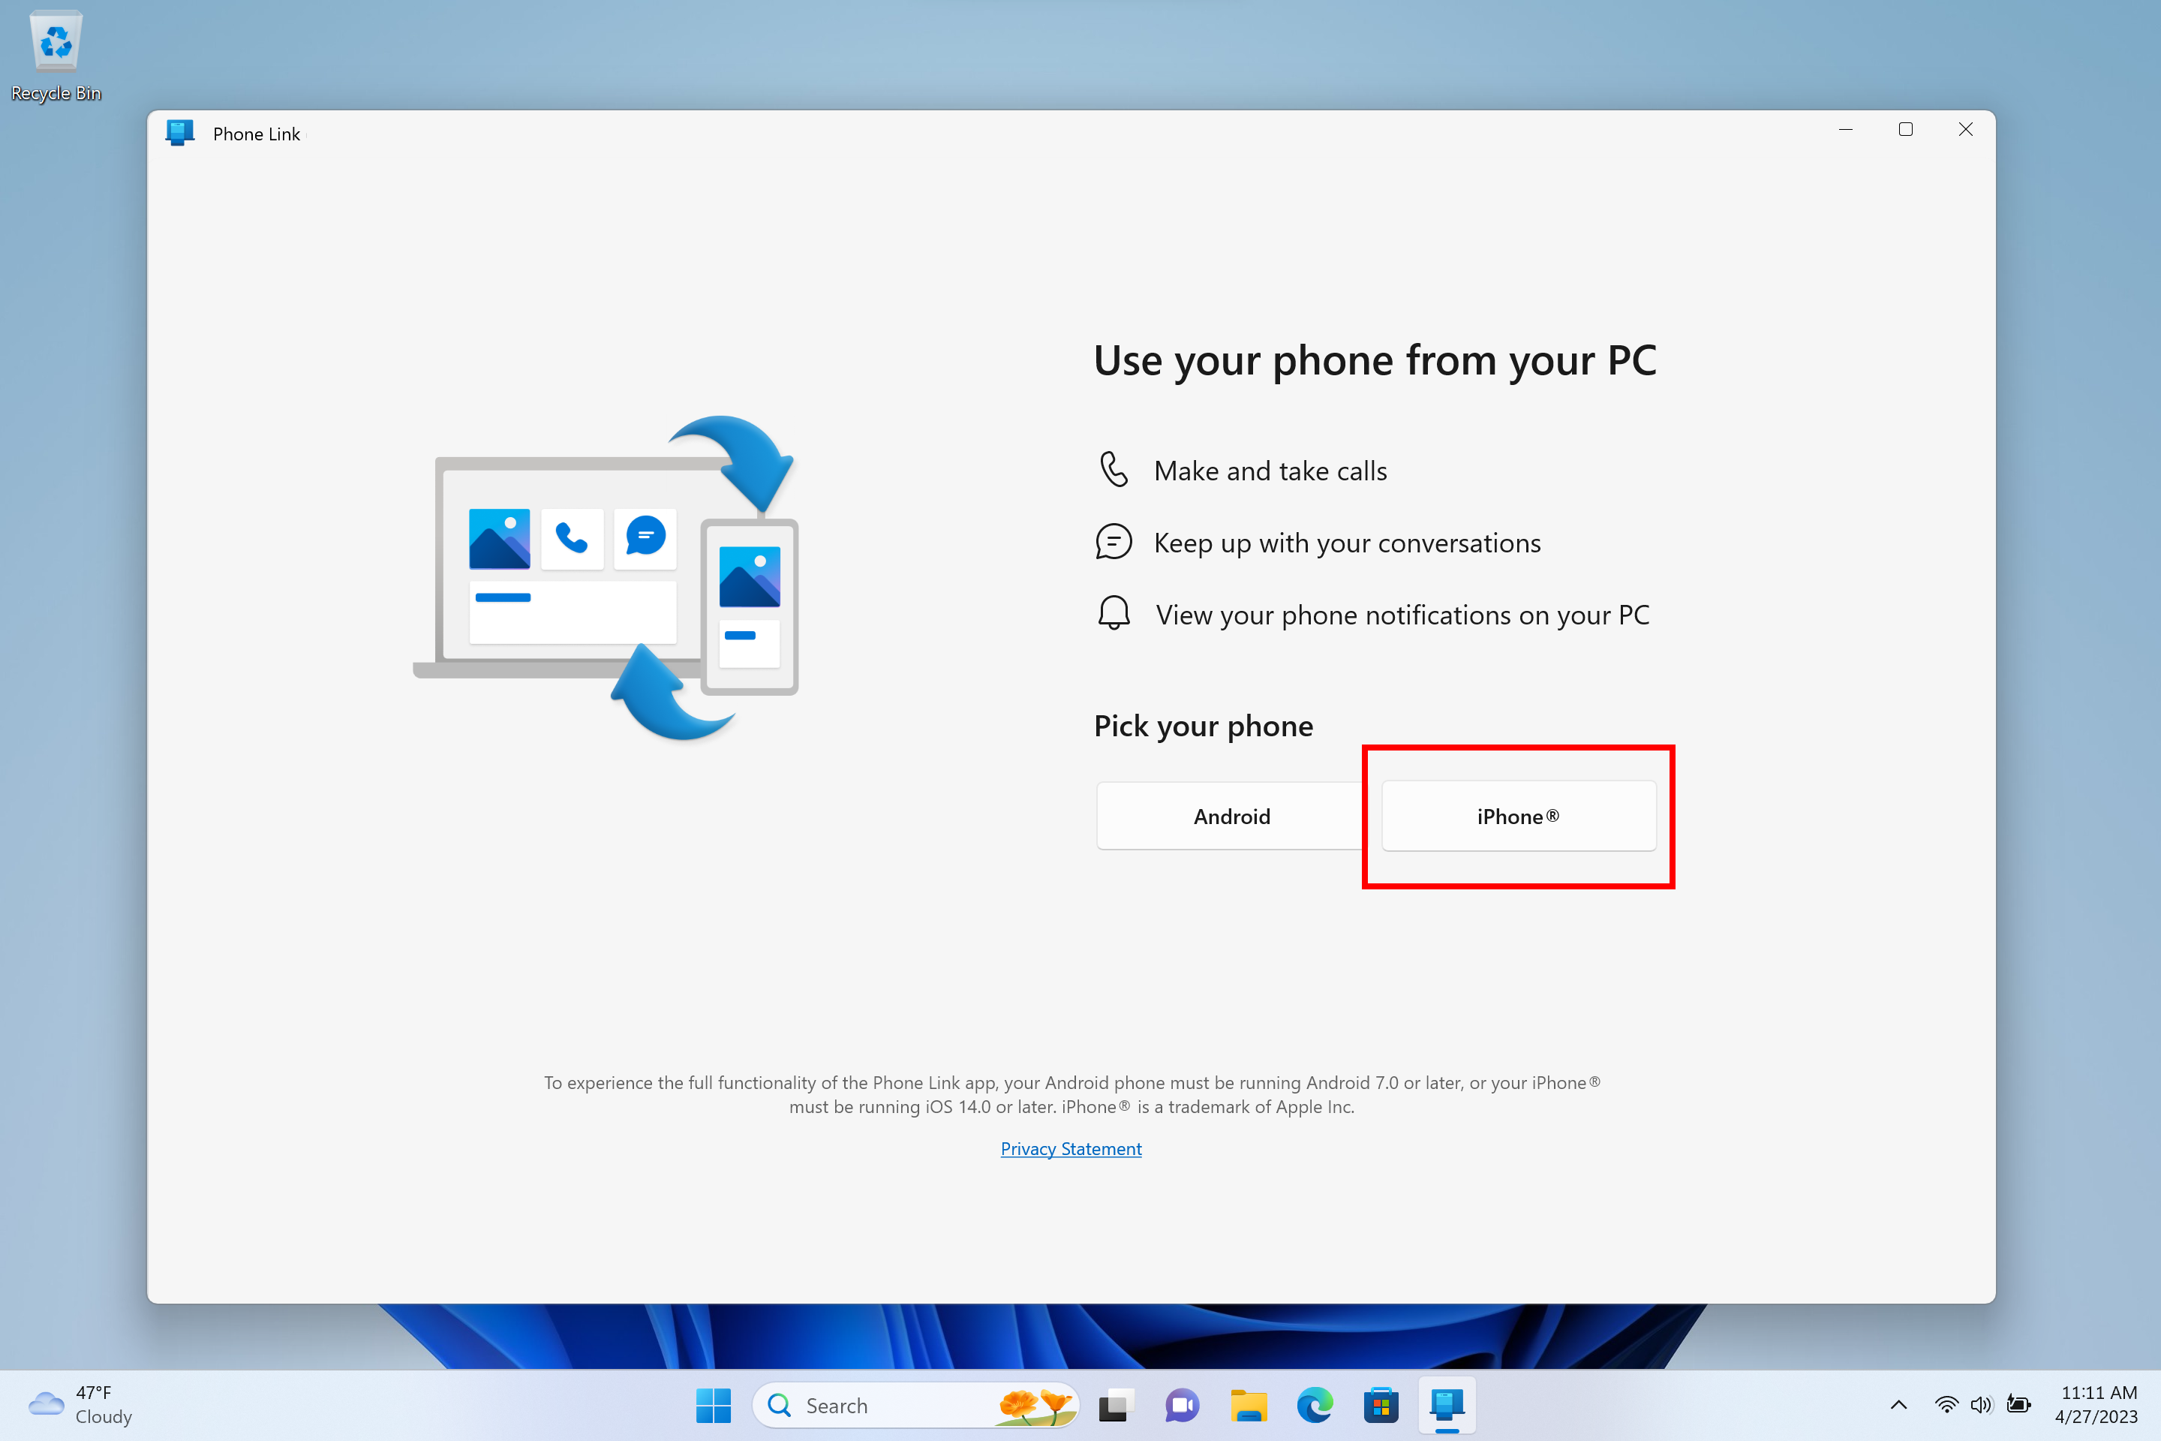Open the Privacy Statement link
This screenshot has width=2161, height=1441.
coord(1071,1147)
